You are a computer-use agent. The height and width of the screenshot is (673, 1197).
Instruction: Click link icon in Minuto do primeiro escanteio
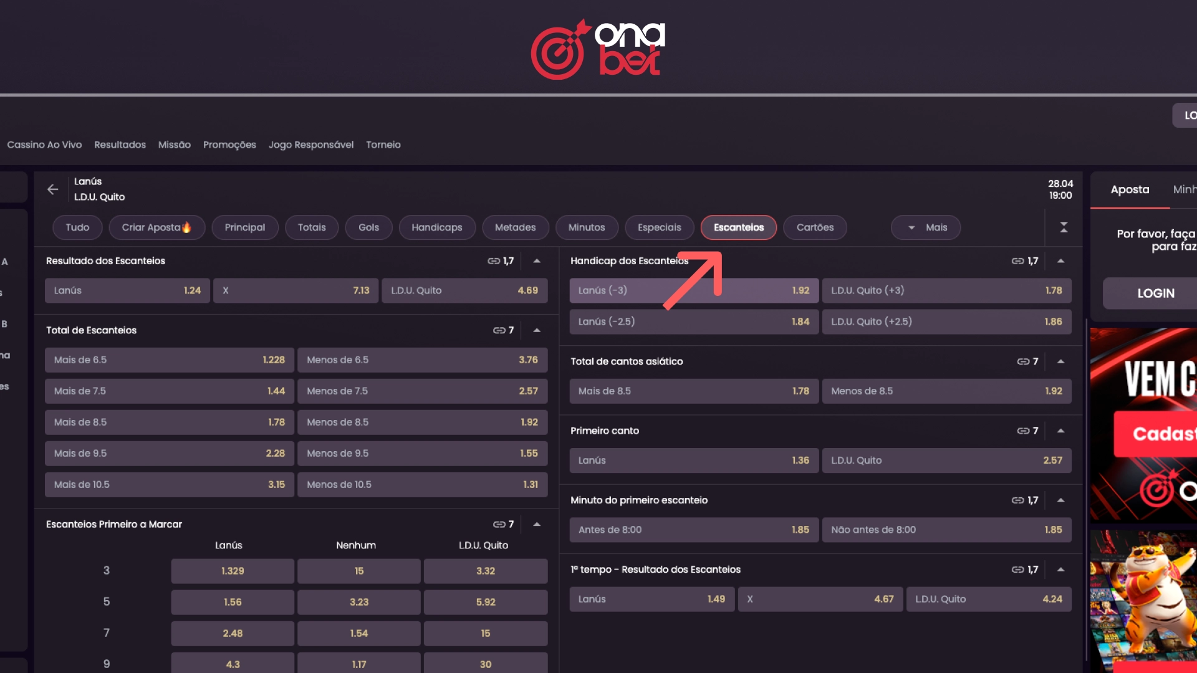1017,500
